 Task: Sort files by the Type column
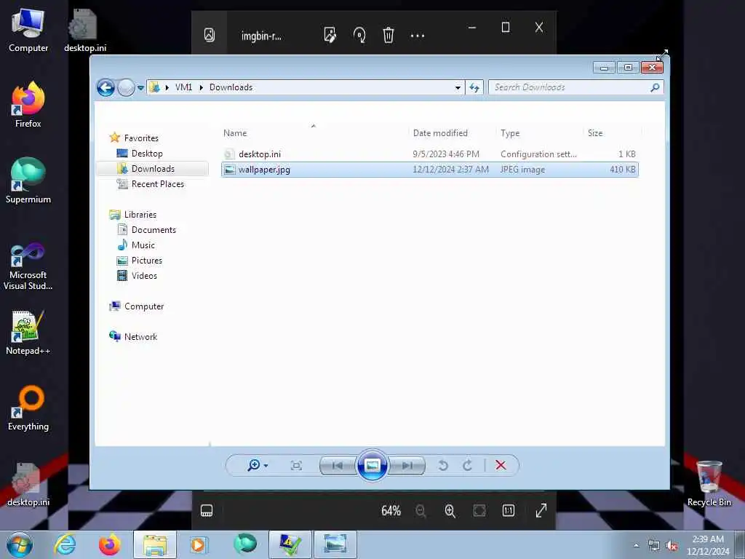(510, 134)
